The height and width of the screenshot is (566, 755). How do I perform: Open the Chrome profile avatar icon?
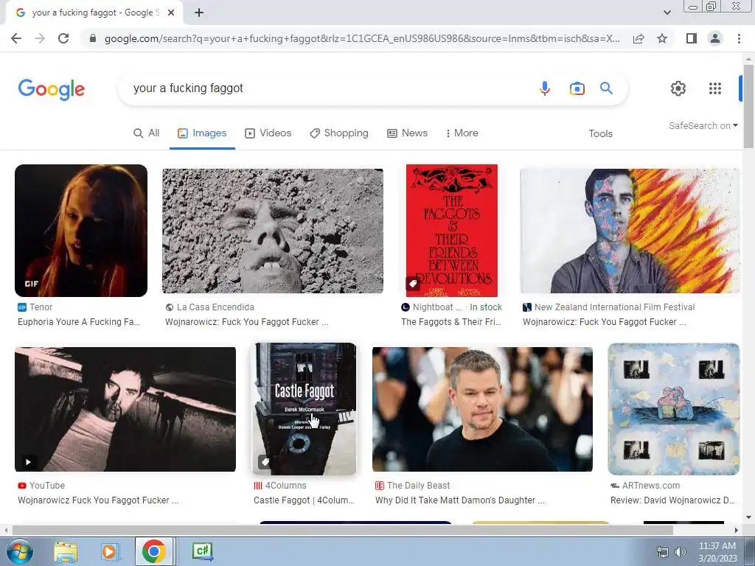(715, 38)
